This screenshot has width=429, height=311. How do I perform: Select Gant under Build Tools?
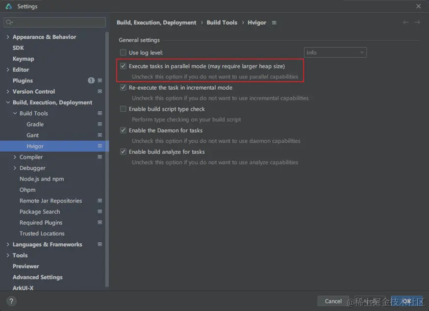pos(32,135)
